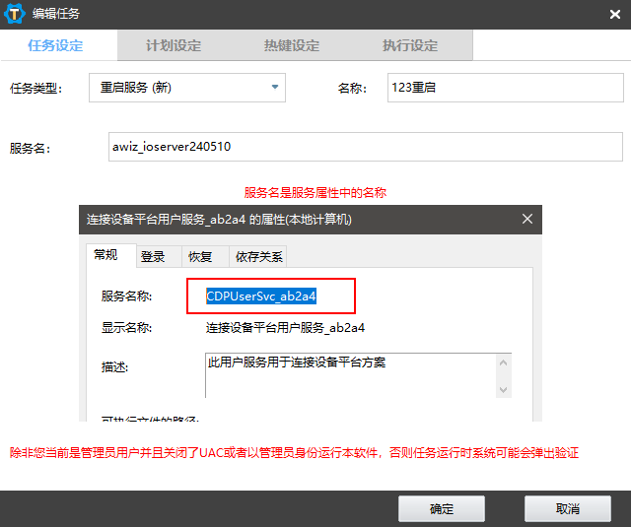Select the 恢复 tab in the properties dialog
Screen dimensions: 631x527
click(x=200, y=256)
